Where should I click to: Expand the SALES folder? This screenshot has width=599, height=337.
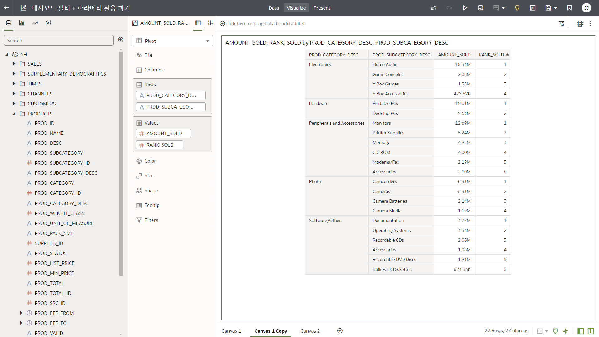tap(14, 64)
